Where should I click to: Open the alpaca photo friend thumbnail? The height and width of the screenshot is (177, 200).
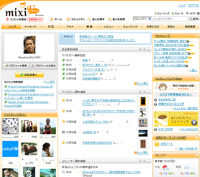29,149
